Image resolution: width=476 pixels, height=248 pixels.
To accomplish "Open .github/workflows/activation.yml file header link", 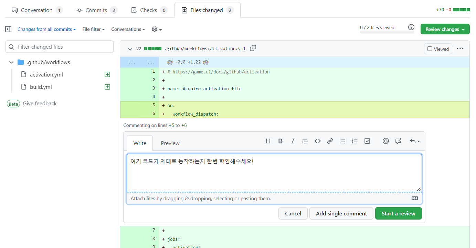I will pyautogui.click(x=205, y=49).
